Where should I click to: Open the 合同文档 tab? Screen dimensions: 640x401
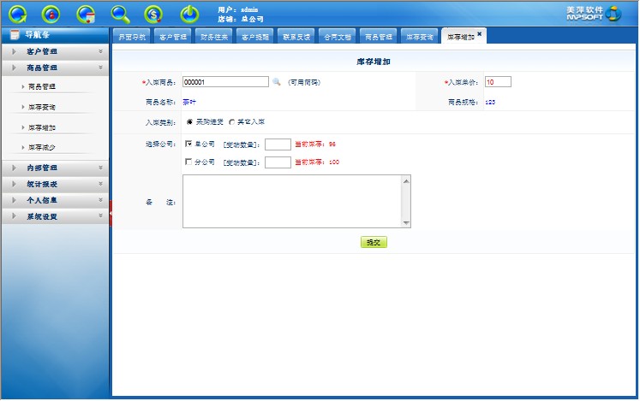(x=337, y=37)
